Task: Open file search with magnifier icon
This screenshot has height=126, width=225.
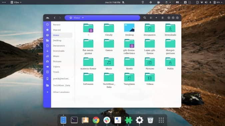Action: pyautogui.click(x=145, y=18)
